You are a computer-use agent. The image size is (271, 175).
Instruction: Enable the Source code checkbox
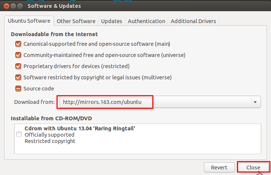(x=18, y=89)
